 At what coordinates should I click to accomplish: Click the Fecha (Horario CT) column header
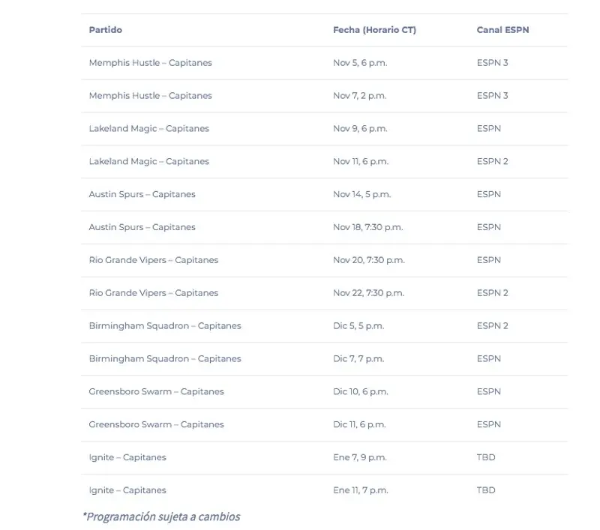tap(374, 30)
